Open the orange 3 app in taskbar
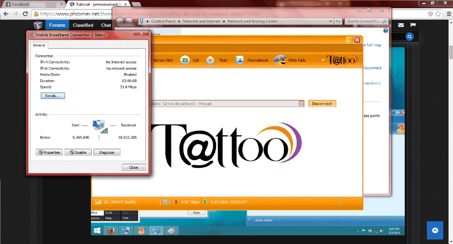This screenshot has width=453, height=244. point(141,230)
